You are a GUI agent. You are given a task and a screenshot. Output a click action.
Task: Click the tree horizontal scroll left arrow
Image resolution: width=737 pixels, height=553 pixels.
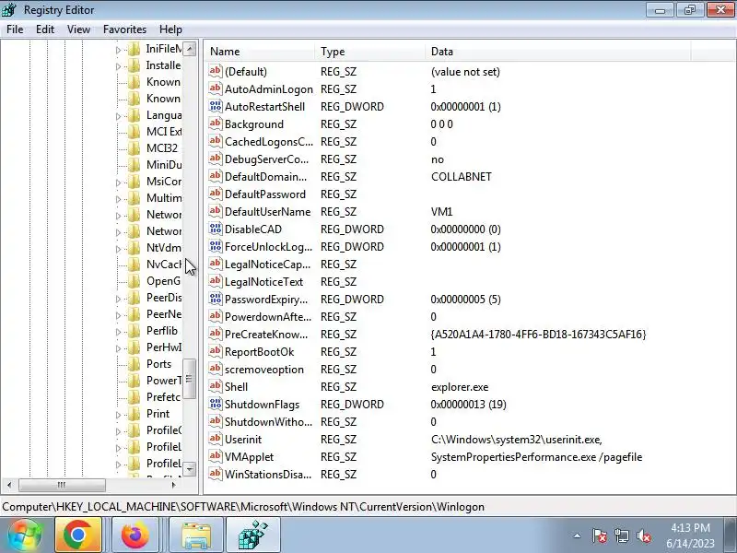[x=9, y=485]
